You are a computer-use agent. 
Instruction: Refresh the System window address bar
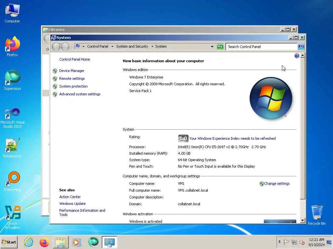coord(220,47)
